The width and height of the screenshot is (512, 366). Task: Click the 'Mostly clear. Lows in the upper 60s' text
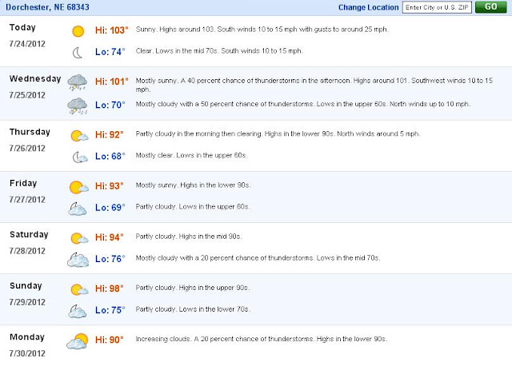tap(191, 155)
